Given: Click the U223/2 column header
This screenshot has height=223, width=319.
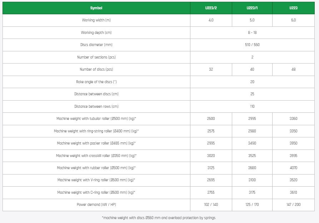Looking at the screenshot, I should [x=211, y=8].
